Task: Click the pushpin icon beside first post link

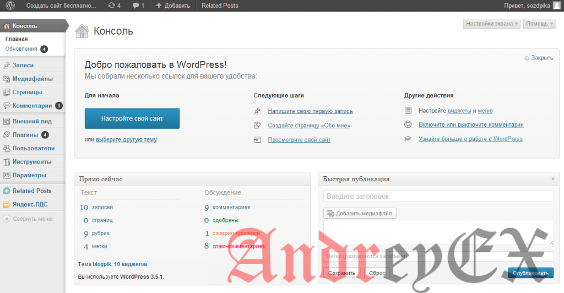Action: [x=257, y=111]
